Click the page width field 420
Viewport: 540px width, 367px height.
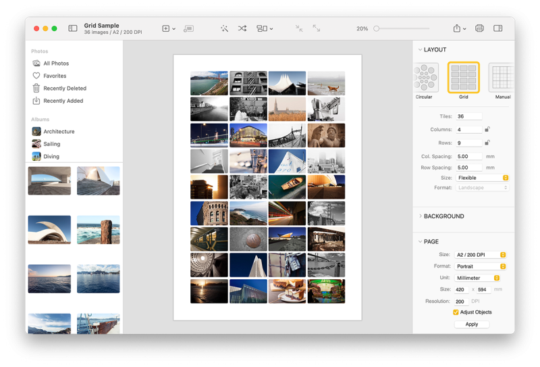(462, 289)
